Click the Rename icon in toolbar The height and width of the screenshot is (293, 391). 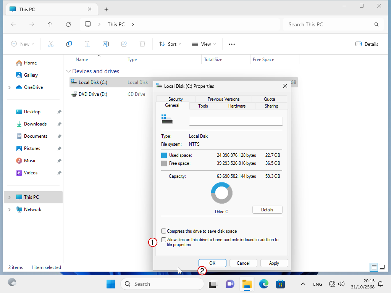pyautogui.click(x=106, y=44)
